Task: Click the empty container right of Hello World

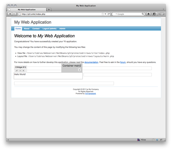Action: pyautogui.click(x=117, y=74)
